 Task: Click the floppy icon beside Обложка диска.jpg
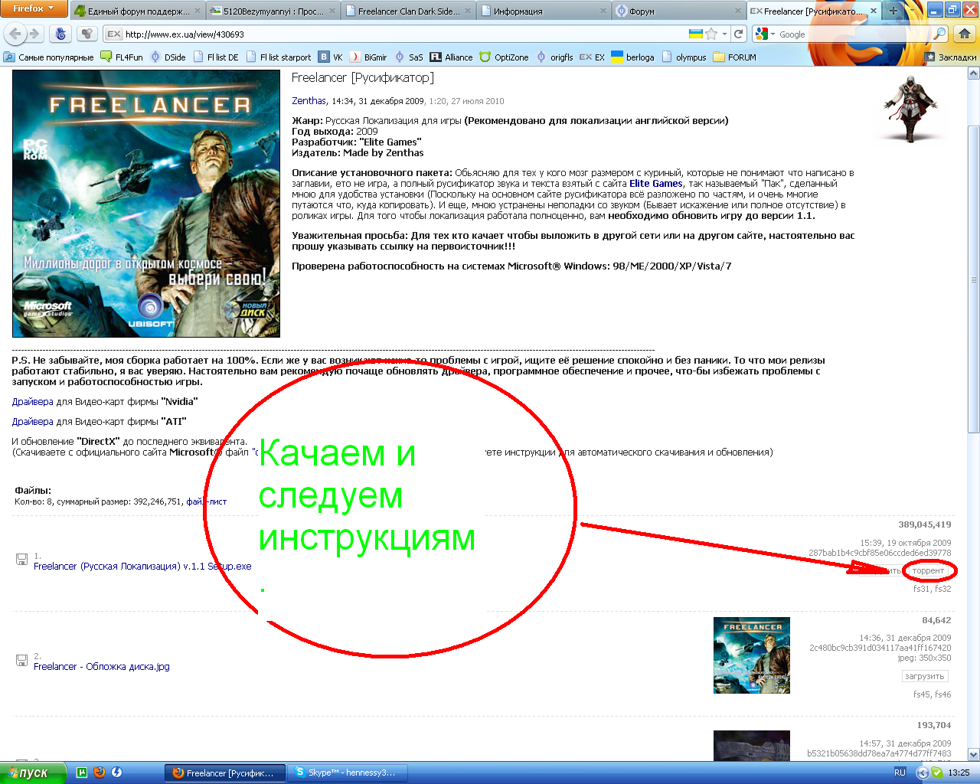tap(21, 660)
